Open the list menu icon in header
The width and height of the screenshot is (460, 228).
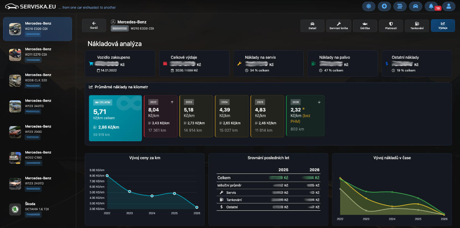[x=400, y=6]
